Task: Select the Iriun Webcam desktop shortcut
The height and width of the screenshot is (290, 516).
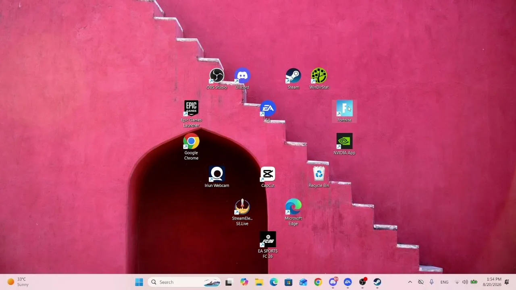Action: tap(217, 177)
